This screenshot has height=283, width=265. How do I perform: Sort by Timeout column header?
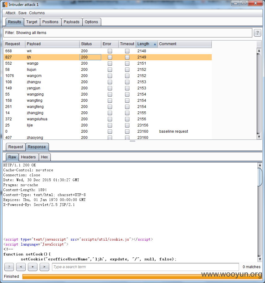pos(127,44)
